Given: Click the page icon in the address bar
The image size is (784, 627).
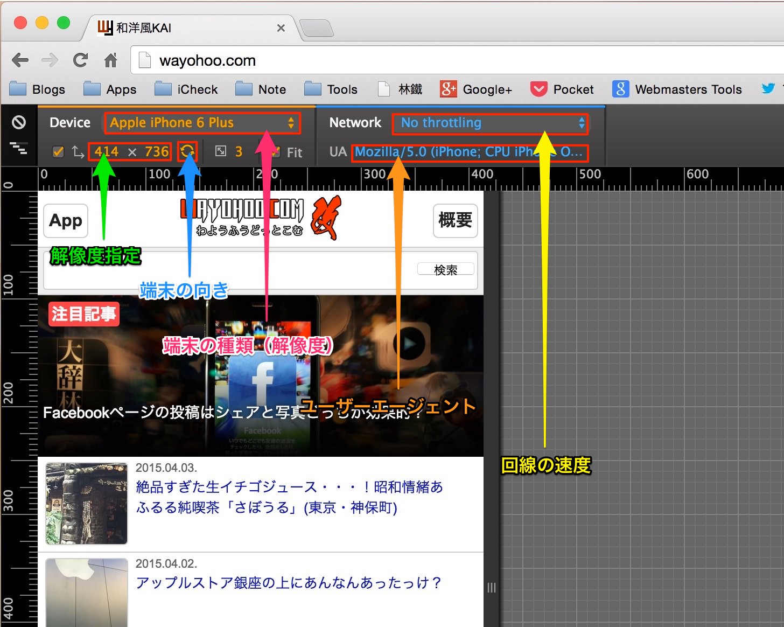Looking at the screenshot, I should [144, 60].
